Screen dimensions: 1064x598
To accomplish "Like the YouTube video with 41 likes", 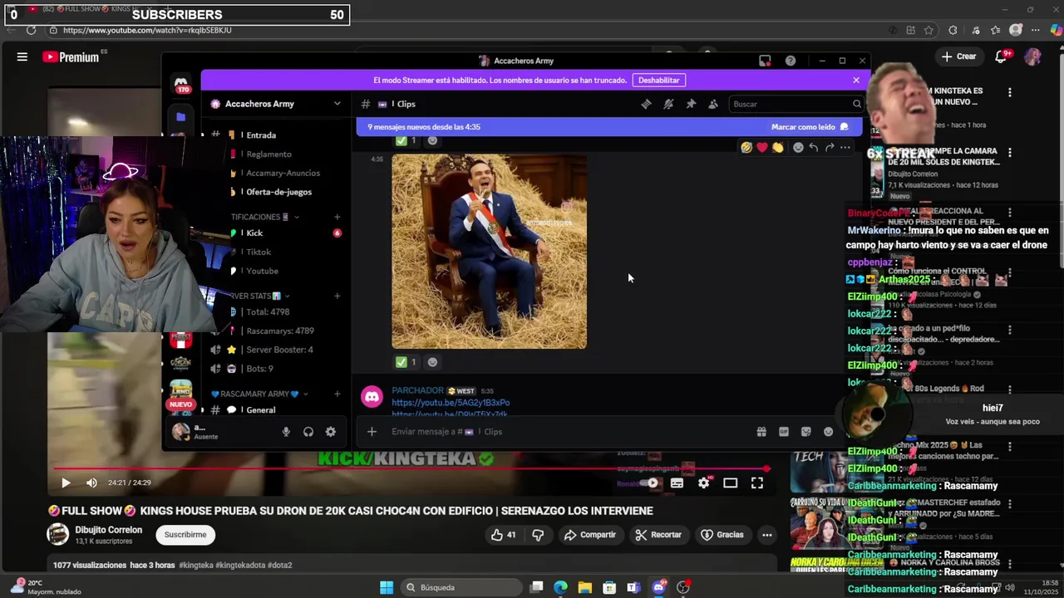I will (503, 535).
